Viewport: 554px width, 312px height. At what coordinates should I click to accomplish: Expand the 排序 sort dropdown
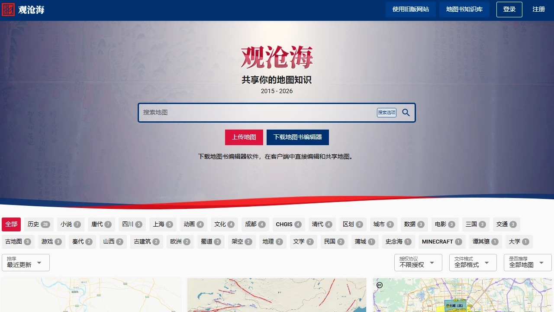[26, 263]
